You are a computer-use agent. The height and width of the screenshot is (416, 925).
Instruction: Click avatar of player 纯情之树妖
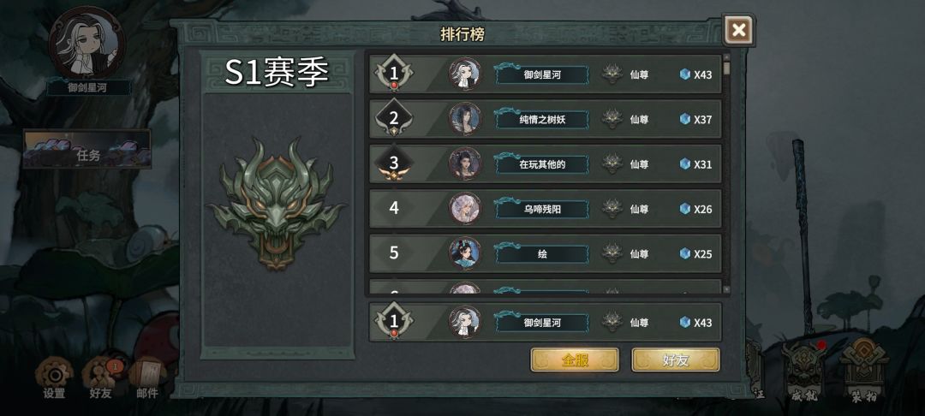click(x=465, y=119)
